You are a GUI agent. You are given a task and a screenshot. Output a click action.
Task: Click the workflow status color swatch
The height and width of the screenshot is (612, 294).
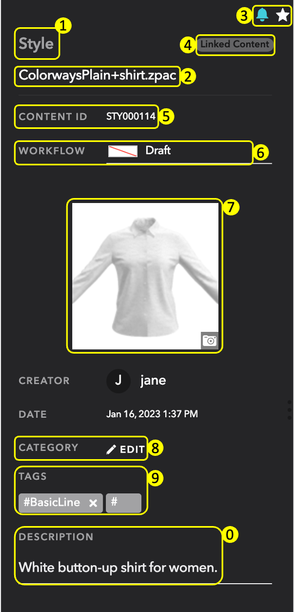(x=122, y=151)
